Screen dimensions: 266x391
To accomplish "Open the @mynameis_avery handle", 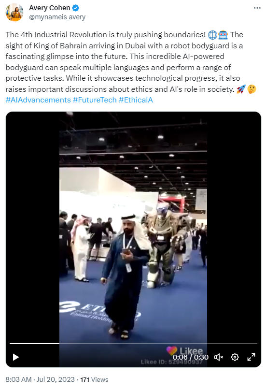I will 57,17.
